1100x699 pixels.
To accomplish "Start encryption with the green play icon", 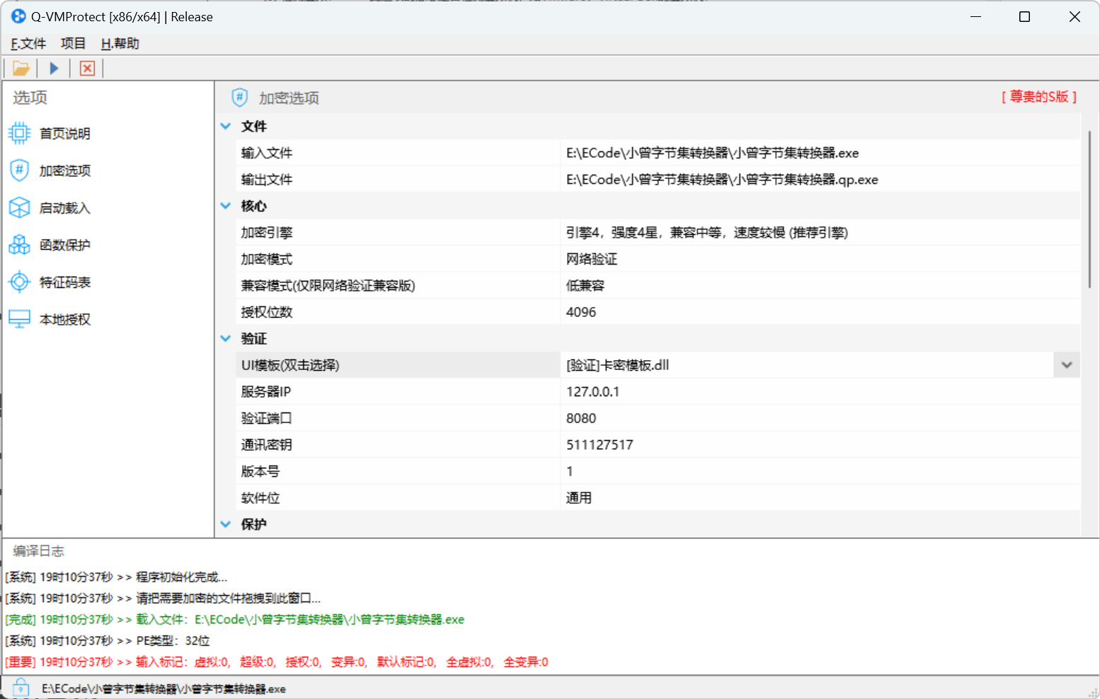I will pos(54,68).
